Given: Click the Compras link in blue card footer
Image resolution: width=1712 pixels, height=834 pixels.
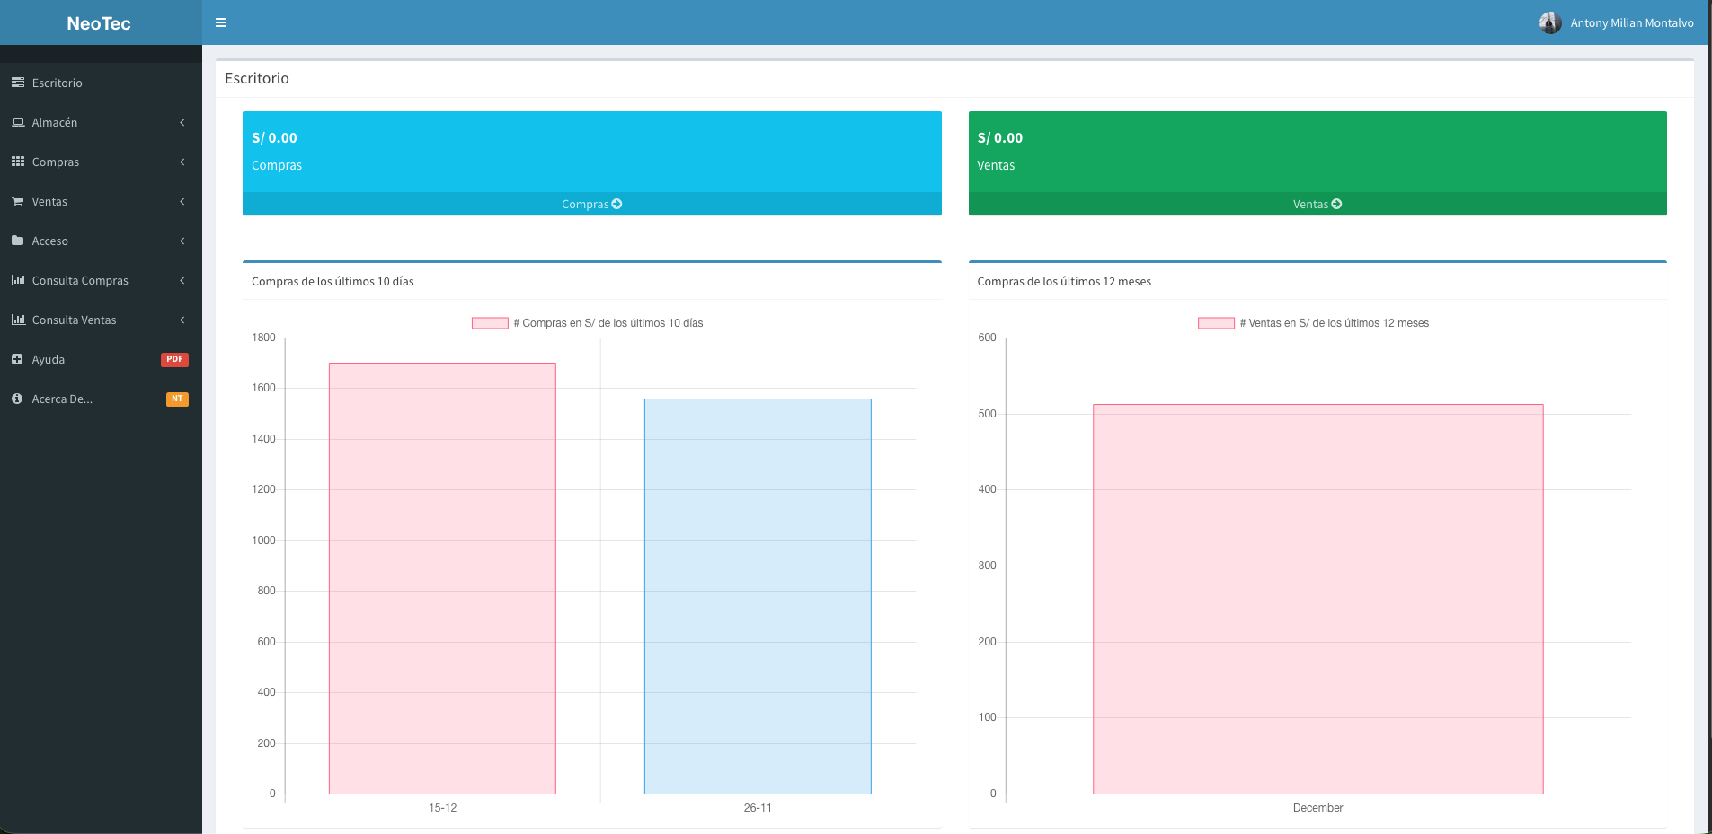Looking at the screenshot, I should point(591,204).
